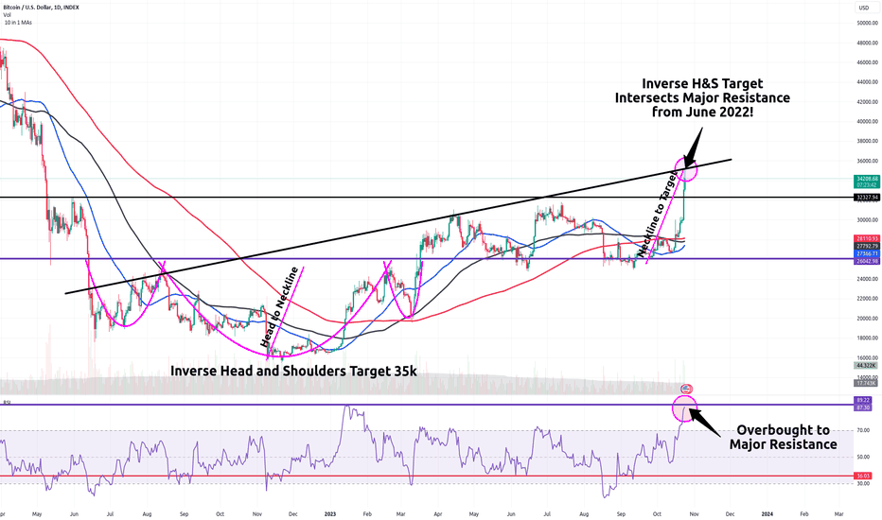882x520 pixels.
Task: Click the red MA price tag 28110.93
Action: tap(866, 238)
